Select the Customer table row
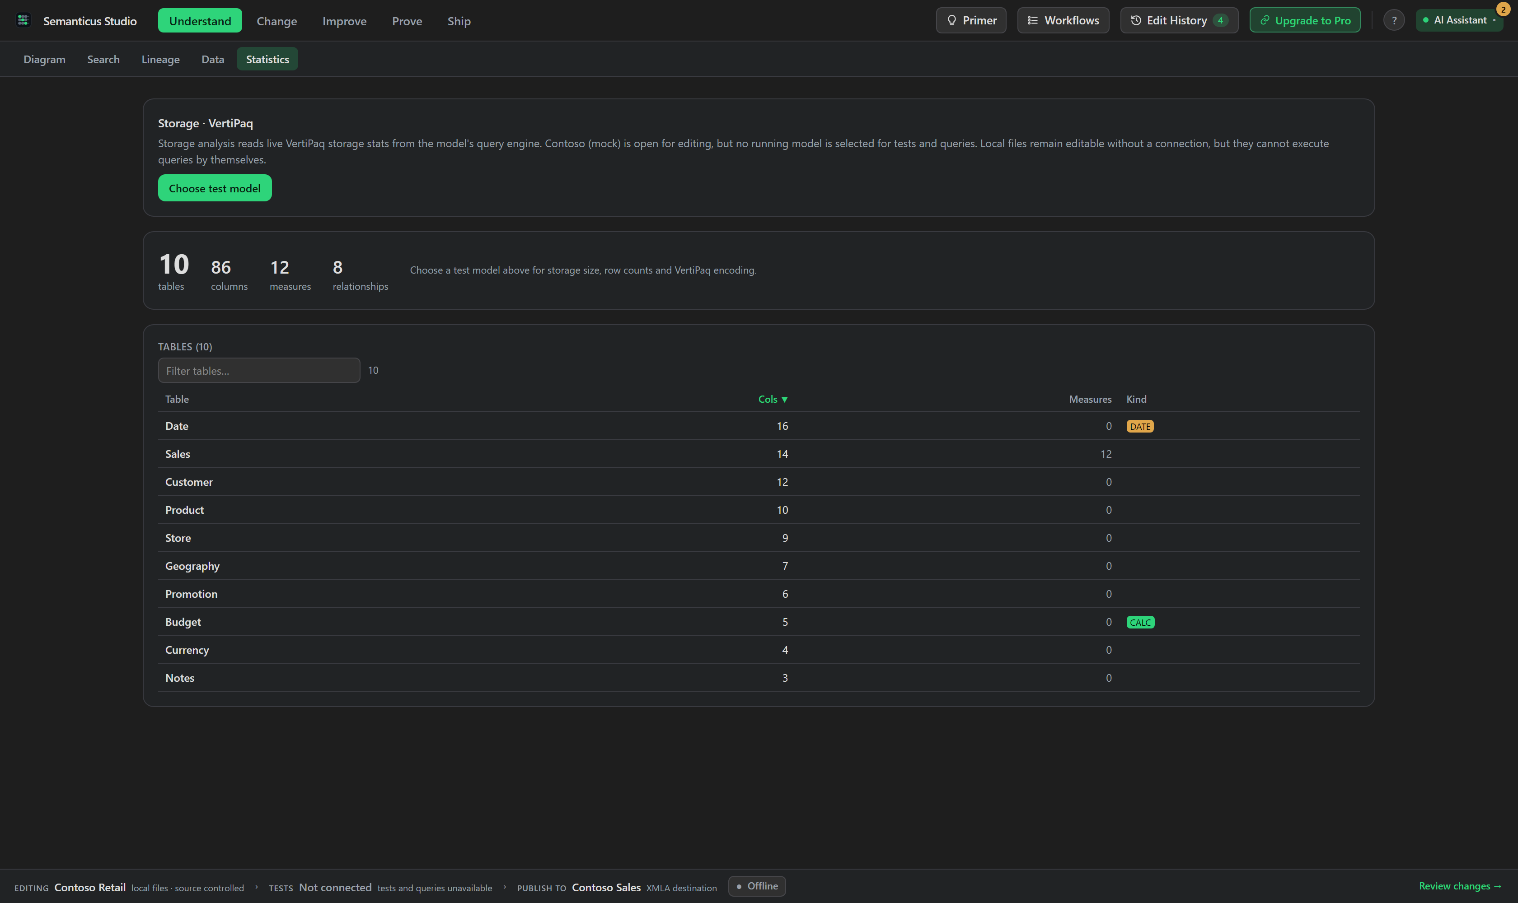Image resolution: width=1518 pixels, height=903 pixels. click(x=758, y=482)
